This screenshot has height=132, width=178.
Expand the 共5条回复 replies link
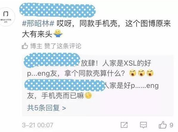46,108
